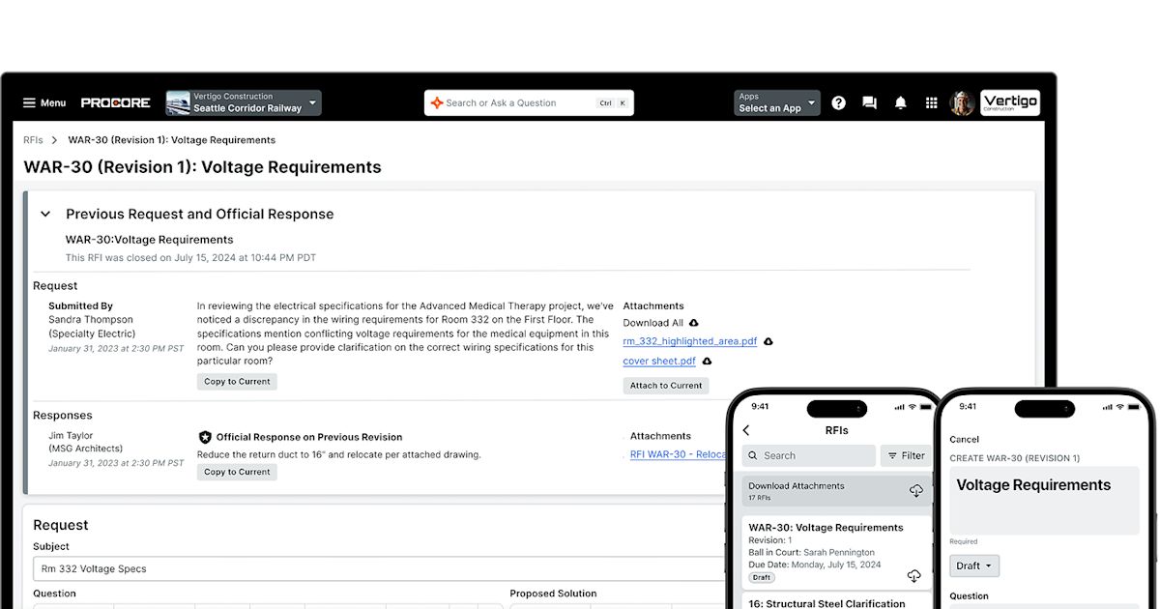Tap download cloud icon on WAR-30 card
The height and width of the screenshot is (609, 1160).
click(x=914, y=576)
